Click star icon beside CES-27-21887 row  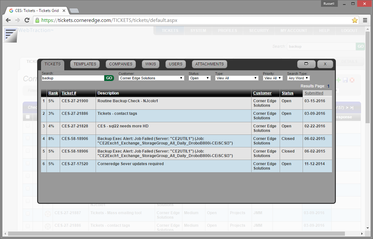pyautogui.click(x=47, y=214)
